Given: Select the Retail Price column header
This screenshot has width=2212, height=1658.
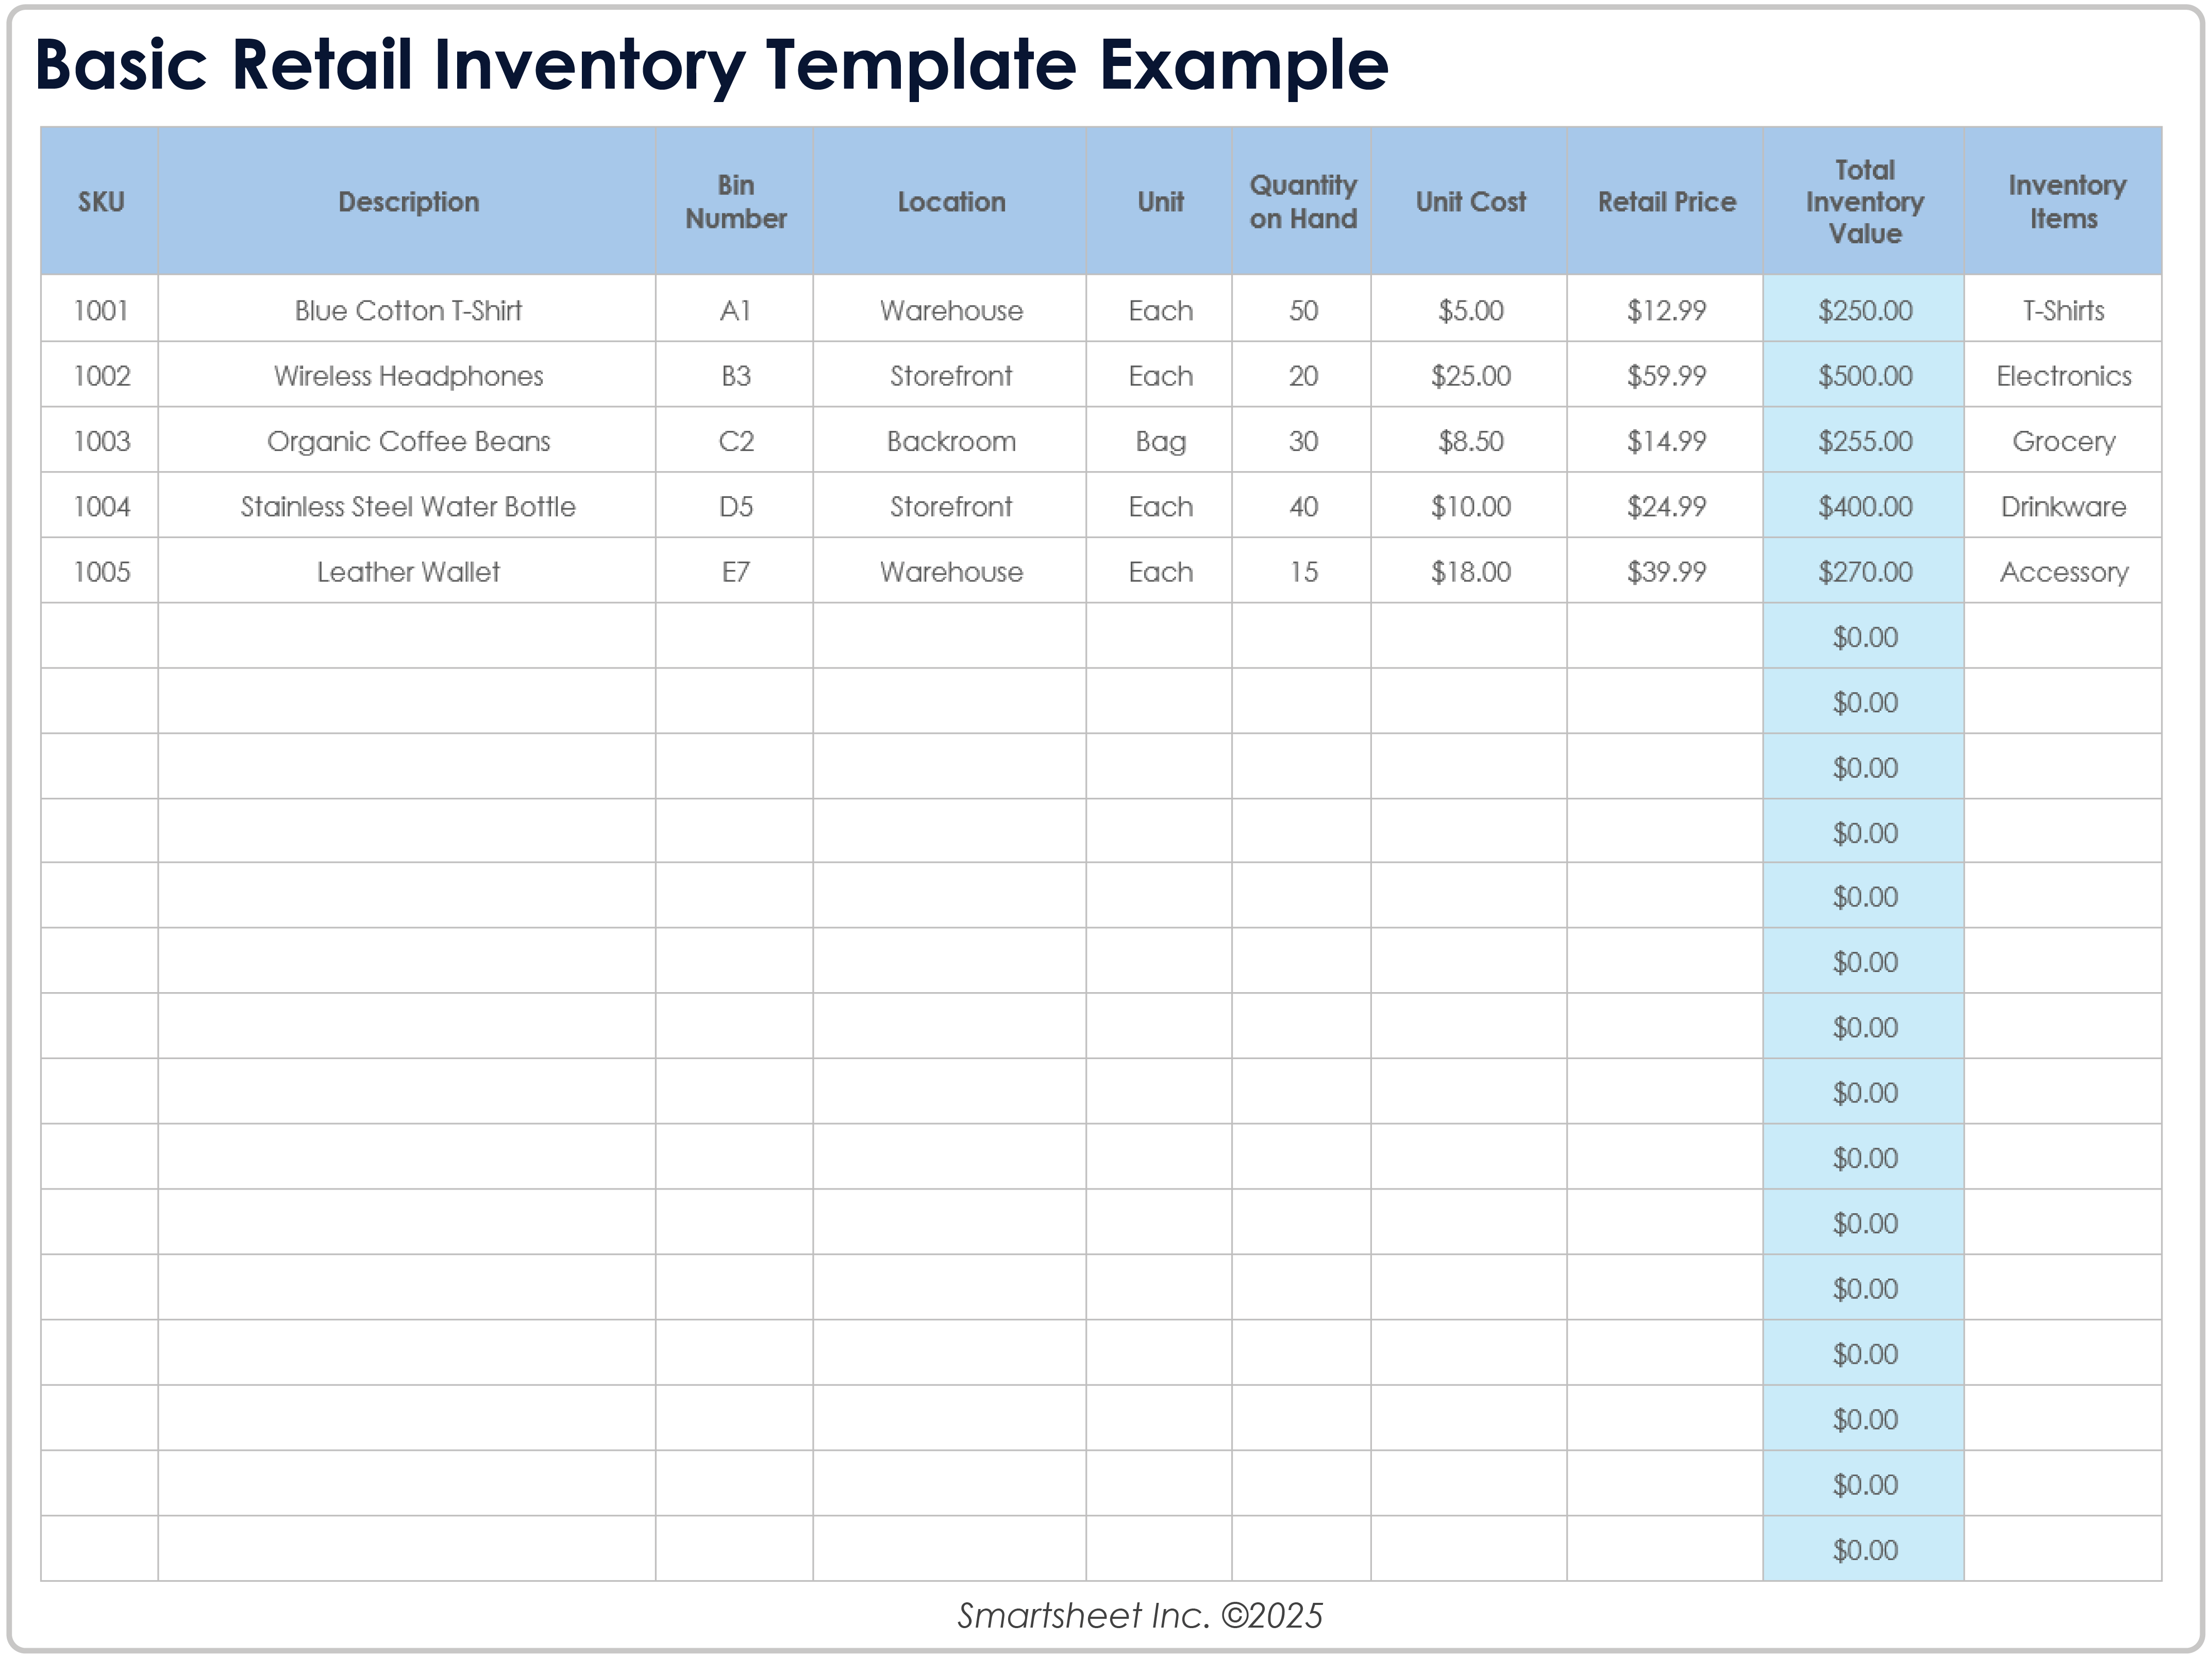Looking at the screenshot, I should point(1665,201).
